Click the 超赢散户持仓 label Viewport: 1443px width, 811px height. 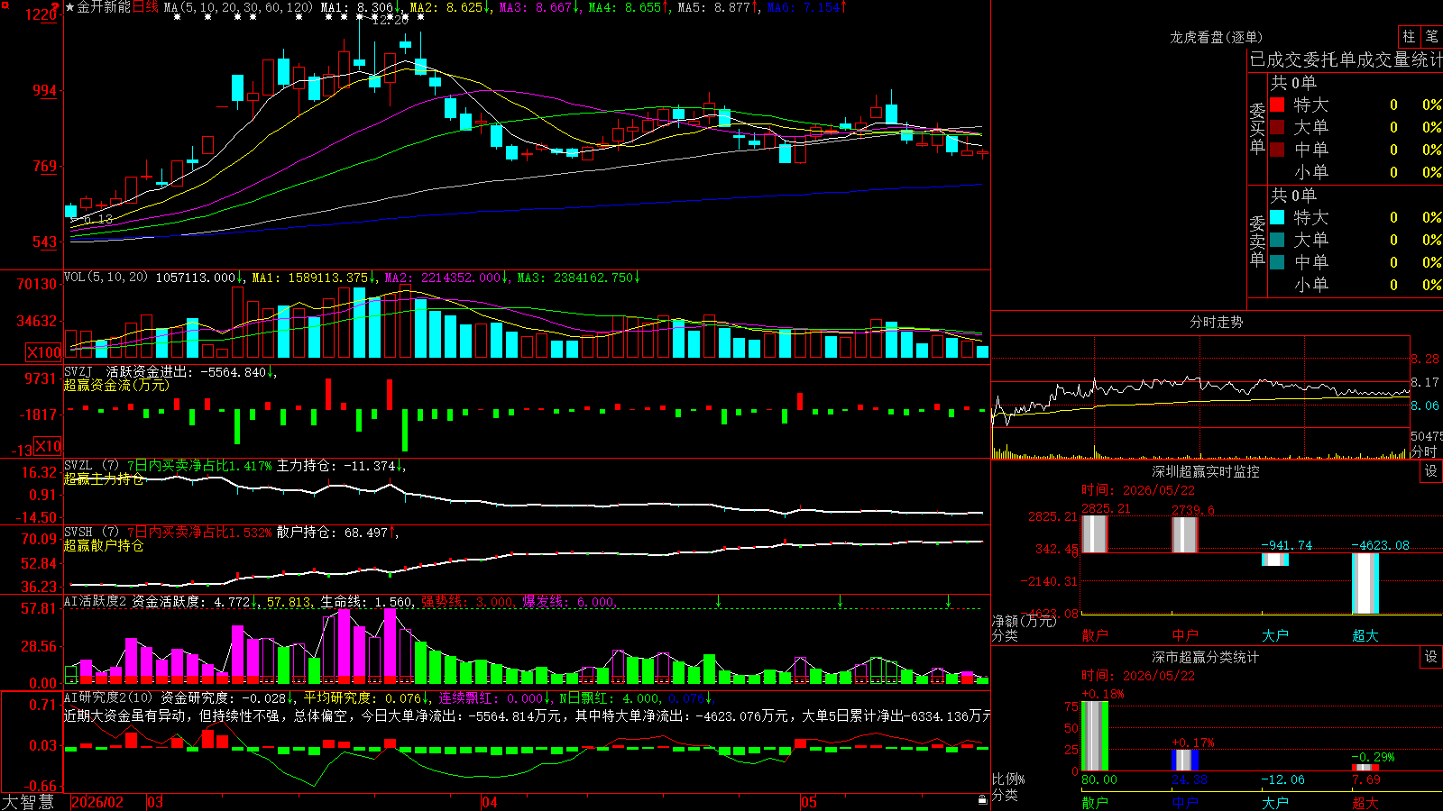[x=104, y=545]
